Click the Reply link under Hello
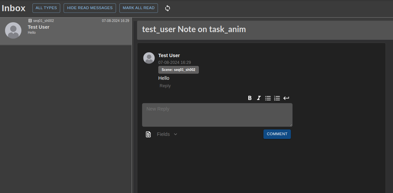This screenshot has height=193, width=393. point(165,86)
